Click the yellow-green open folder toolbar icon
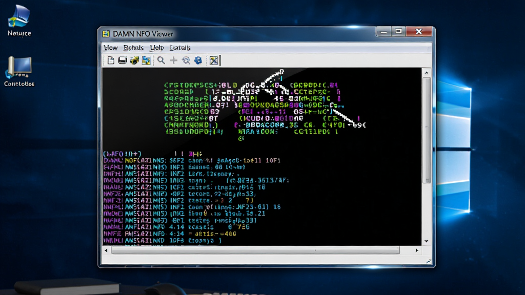 [x=135, y=60]
